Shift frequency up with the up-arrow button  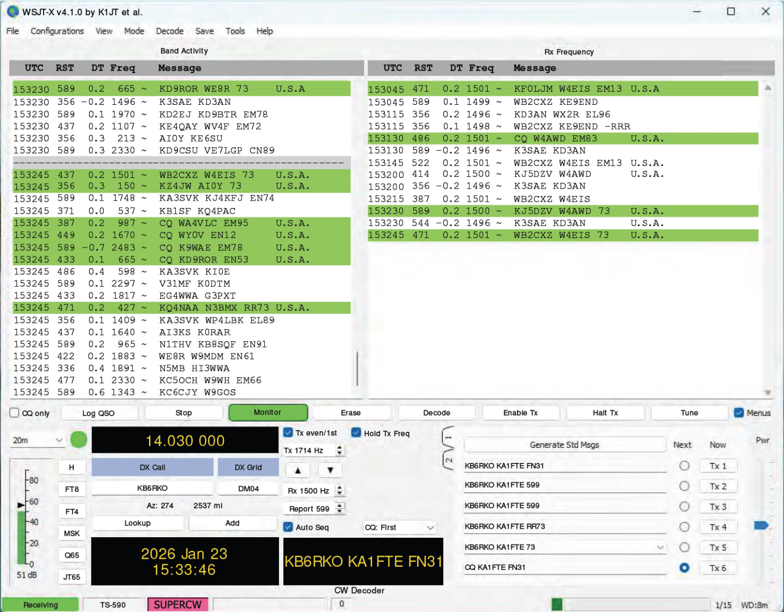pyautogui.click(x=298, y=470)
